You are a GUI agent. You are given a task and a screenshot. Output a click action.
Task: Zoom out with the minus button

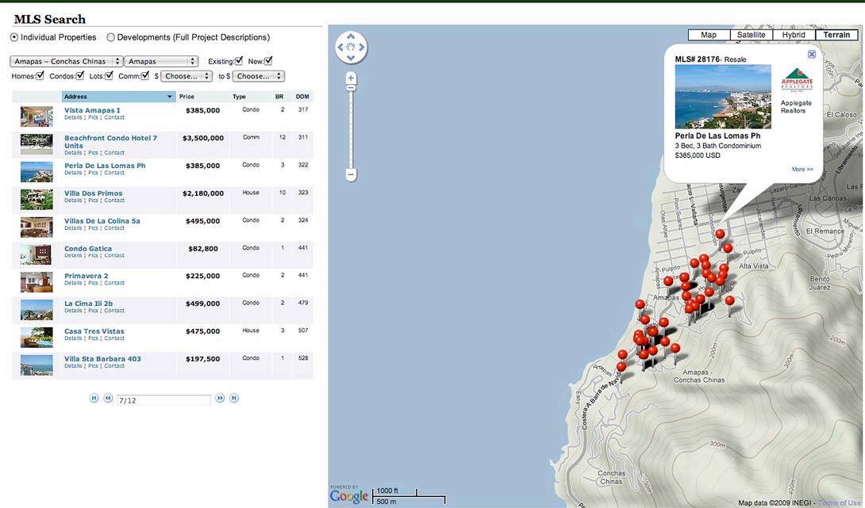pyautogui.click(x=351, y=175)
